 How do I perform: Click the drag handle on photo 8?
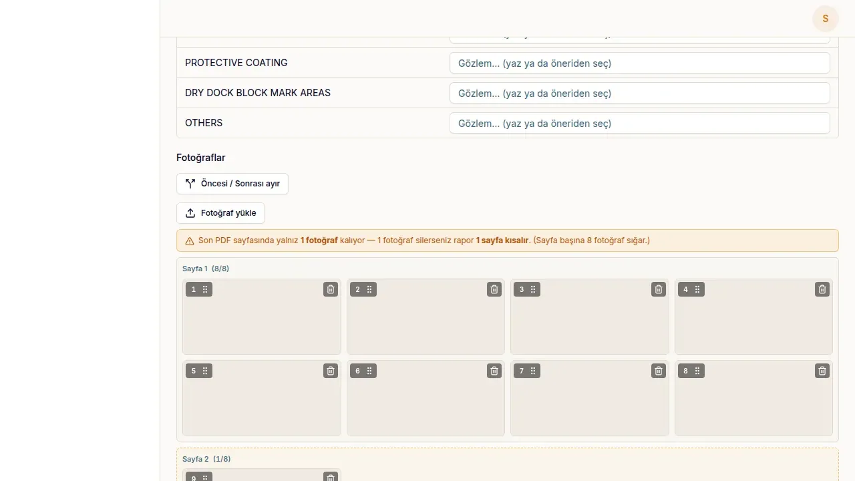click(697, 371)
